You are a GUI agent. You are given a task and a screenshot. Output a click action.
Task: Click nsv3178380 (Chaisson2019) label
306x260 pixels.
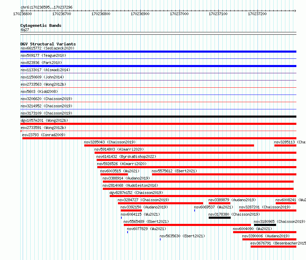pos(234,214)
